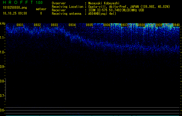Click the meteor count label
The image size is (182, 116).
pyautogui.click(x=41, y=9)
